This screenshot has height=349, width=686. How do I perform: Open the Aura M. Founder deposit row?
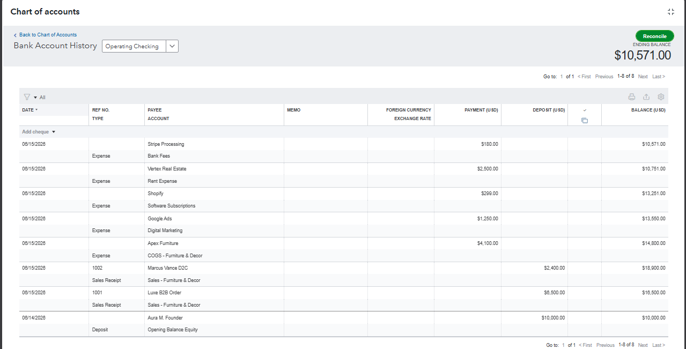344,324
